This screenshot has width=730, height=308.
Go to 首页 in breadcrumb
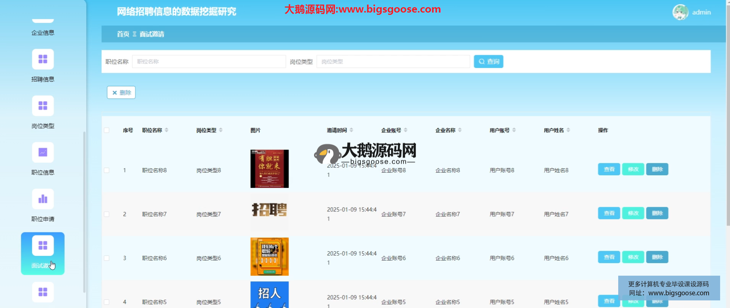pyautogui.click(x=123, y=34)
